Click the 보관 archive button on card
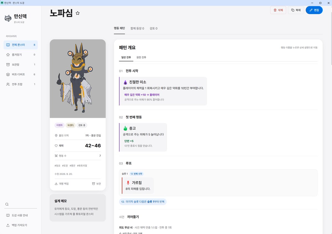 pos(96,184)
